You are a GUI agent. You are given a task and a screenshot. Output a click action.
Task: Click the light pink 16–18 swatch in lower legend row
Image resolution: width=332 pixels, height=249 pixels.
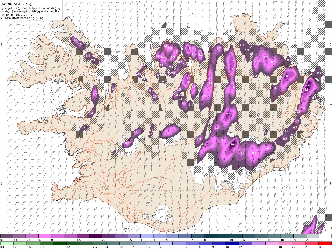[272, 244]
